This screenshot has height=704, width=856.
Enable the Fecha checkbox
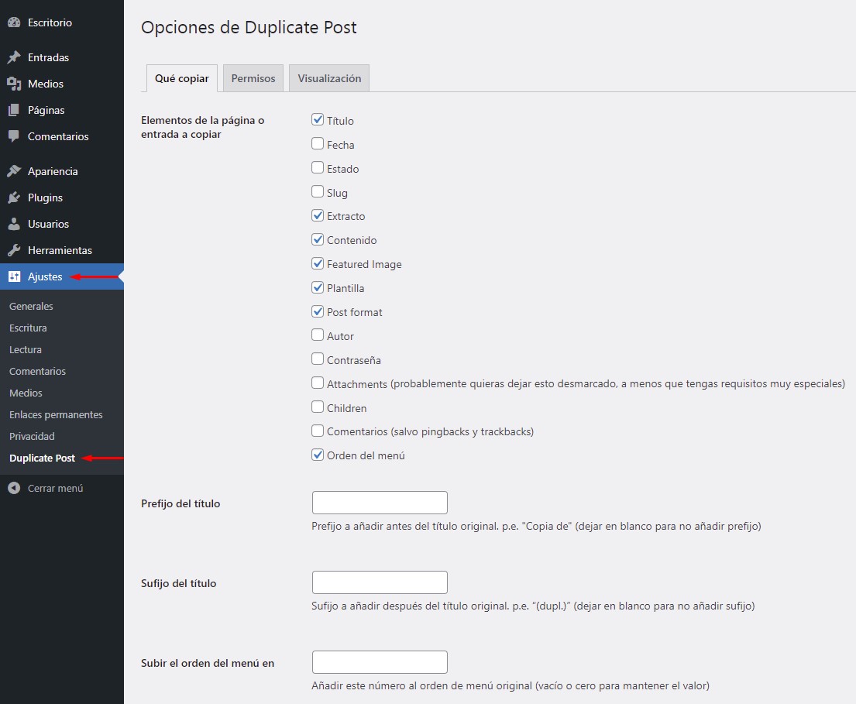click(318, 143)
